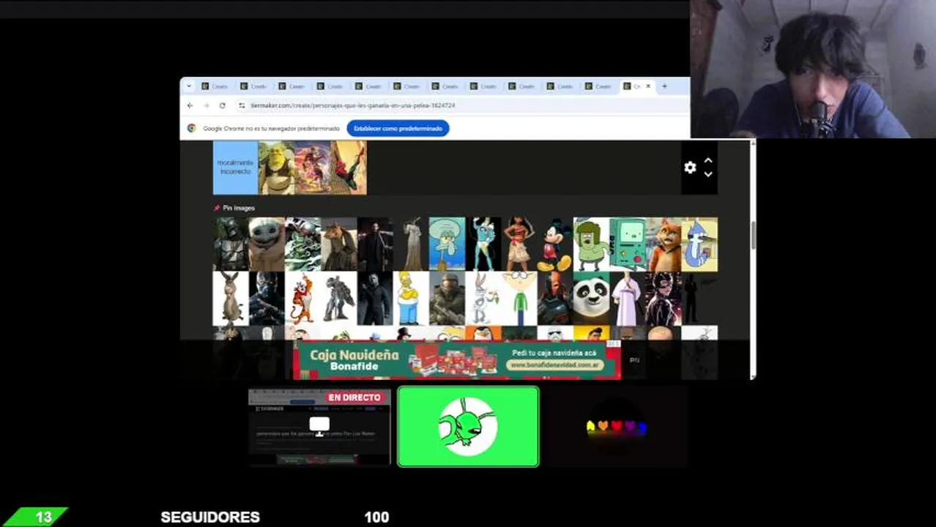936x527 pixels.
Task: Pick the Mandalorian character image
Action: tap(231, 244)
